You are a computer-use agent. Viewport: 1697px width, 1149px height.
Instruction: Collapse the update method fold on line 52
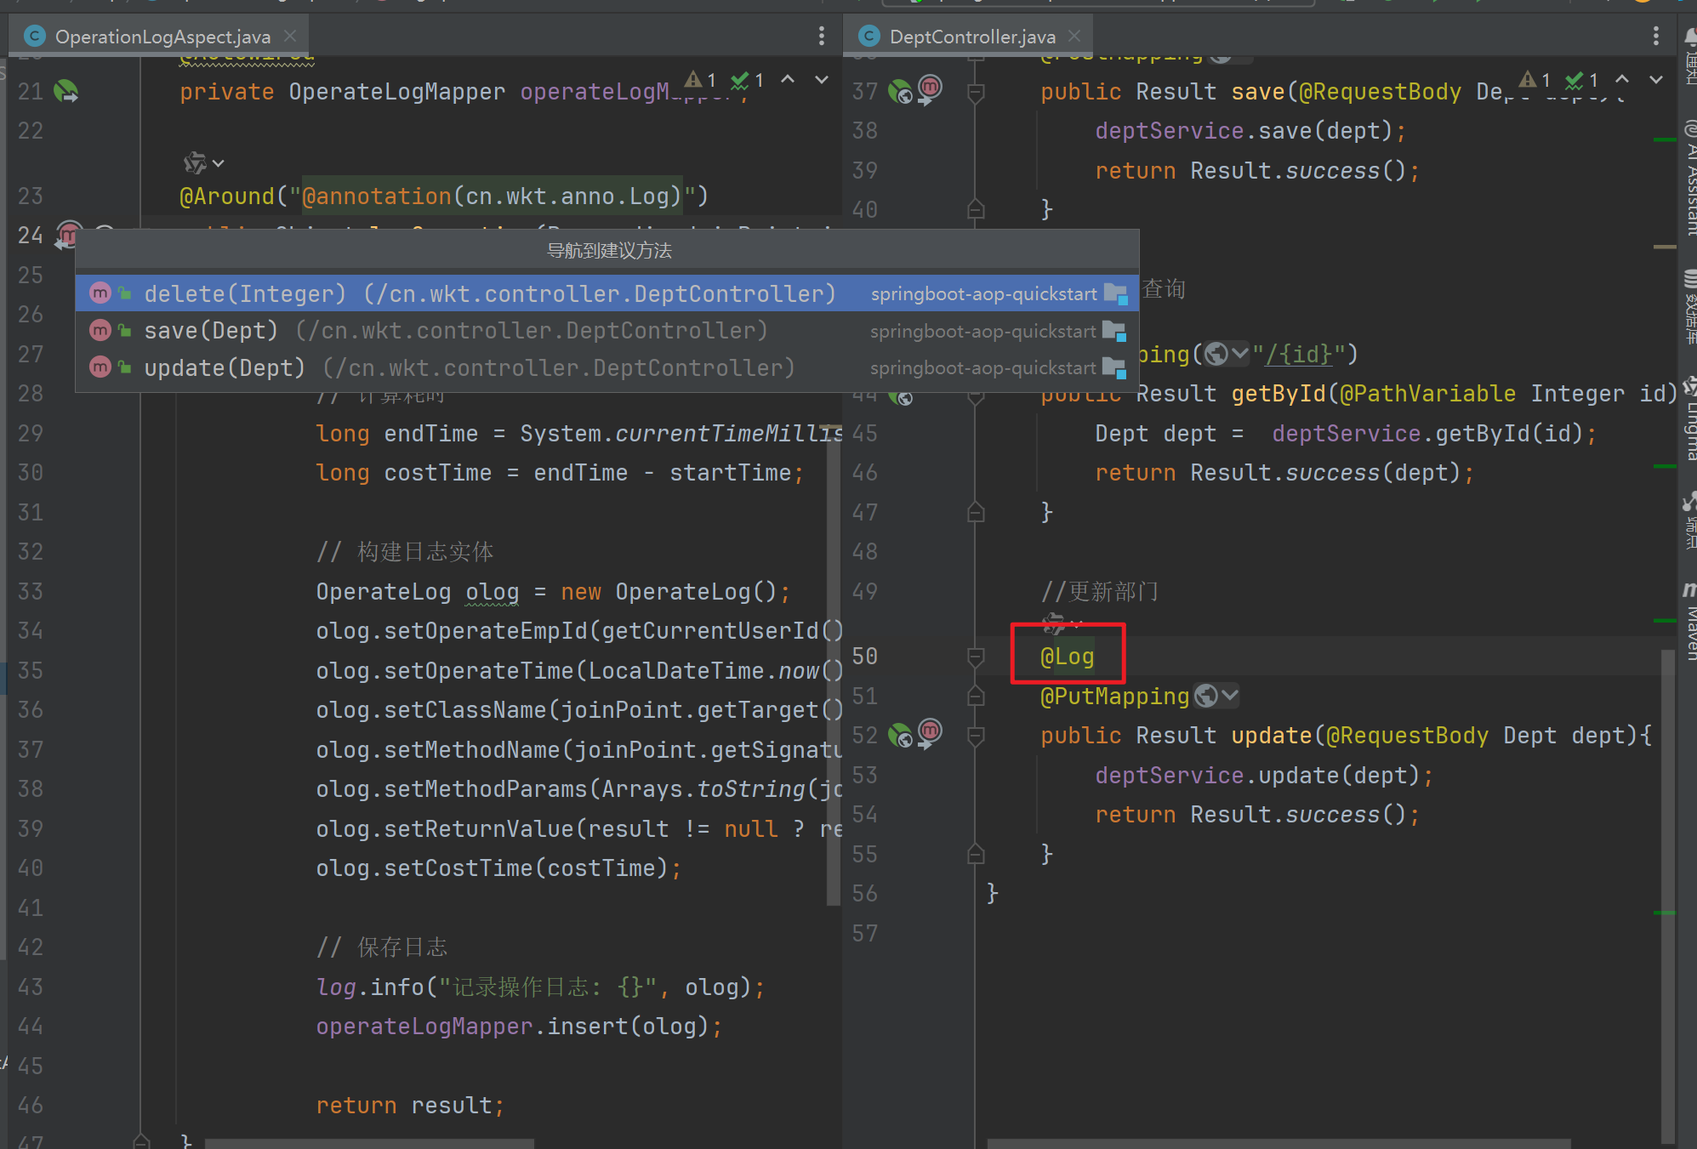coord(976,736)
